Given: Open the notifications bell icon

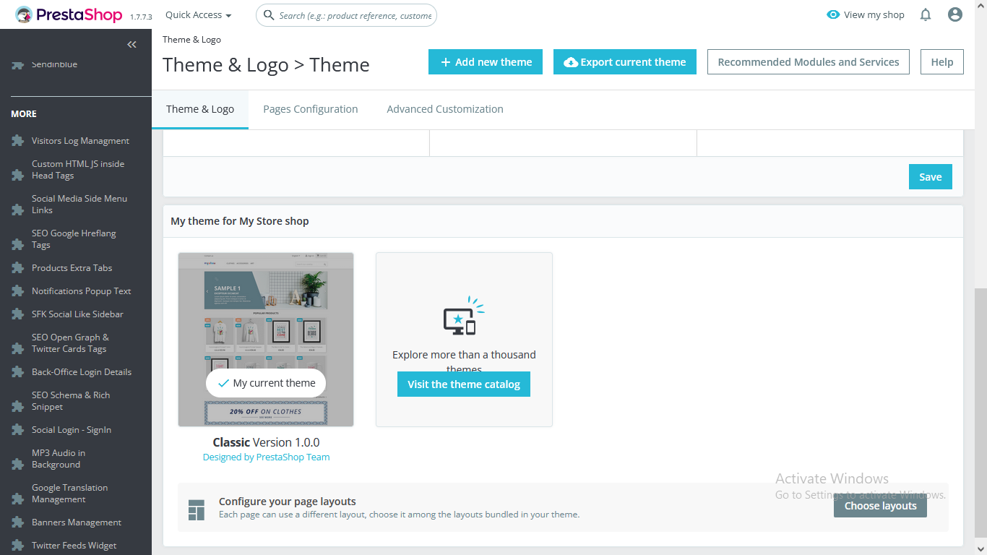Looking at the screenshot, I should (926, 14).
